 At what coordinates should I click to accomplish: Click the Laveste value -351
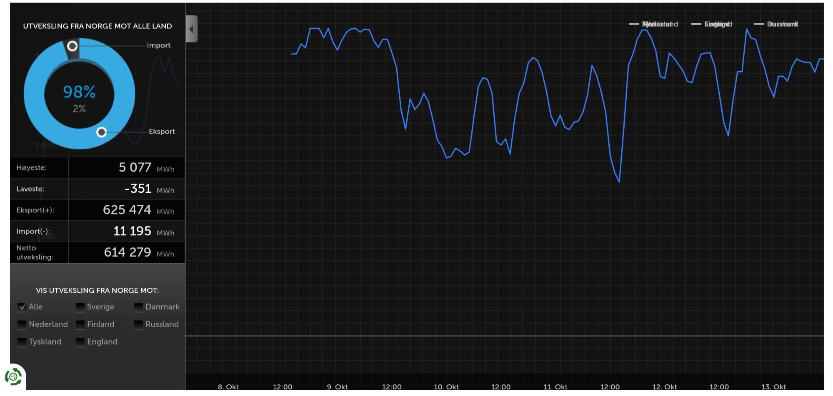pyautogui.click(x=138, y=189)
